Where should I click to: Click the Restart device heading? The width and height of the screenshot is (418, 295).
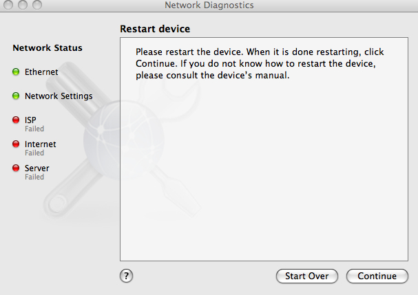click(155, 29)
